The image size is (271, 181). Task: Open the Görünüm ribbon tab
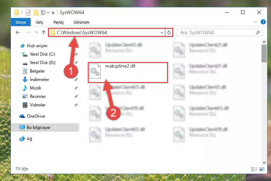pyautogui.click(x=81, y=22)
